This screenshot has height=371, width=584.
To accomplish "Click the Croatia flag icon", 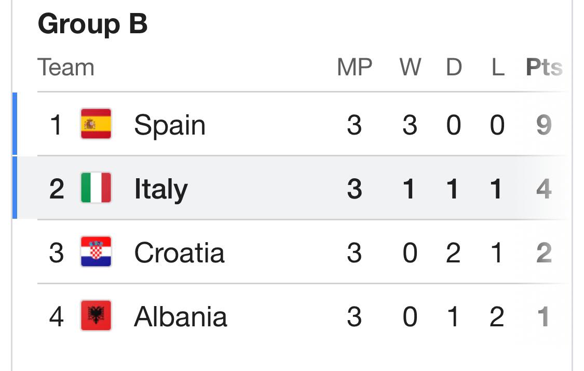I will (96, 252).
